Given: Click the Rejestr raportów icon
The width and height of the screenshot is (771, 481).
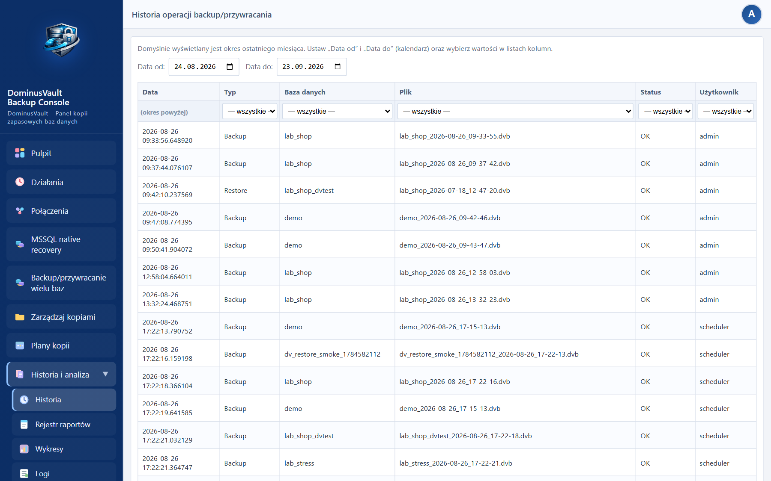Looking at the screenshot, I should 24,425.
